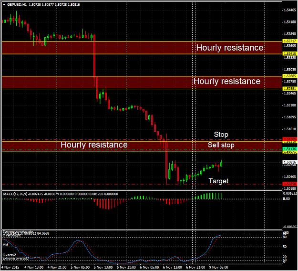Click the 1.50465 value on price scale
The width and height of the screenshot is (298, 271).
coord(290,177)
